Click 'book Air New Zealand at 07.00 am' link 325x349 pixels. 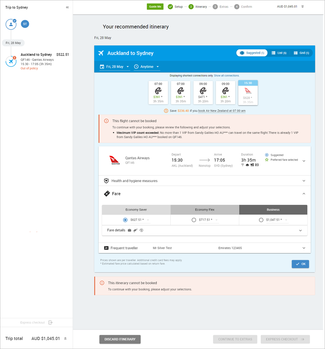[x=222, y=111]
